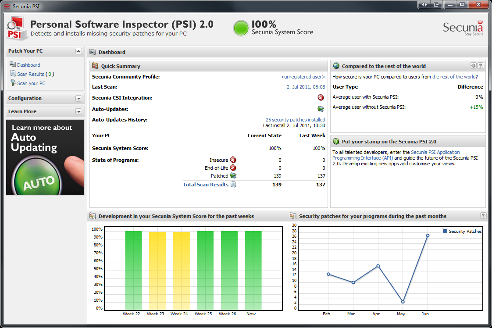
Task: Click the Total Scan Results document icon
Action: point(233,184)
